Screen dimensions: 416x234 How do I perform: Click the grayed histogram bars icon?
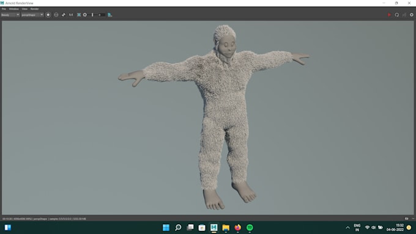(404, 15)
